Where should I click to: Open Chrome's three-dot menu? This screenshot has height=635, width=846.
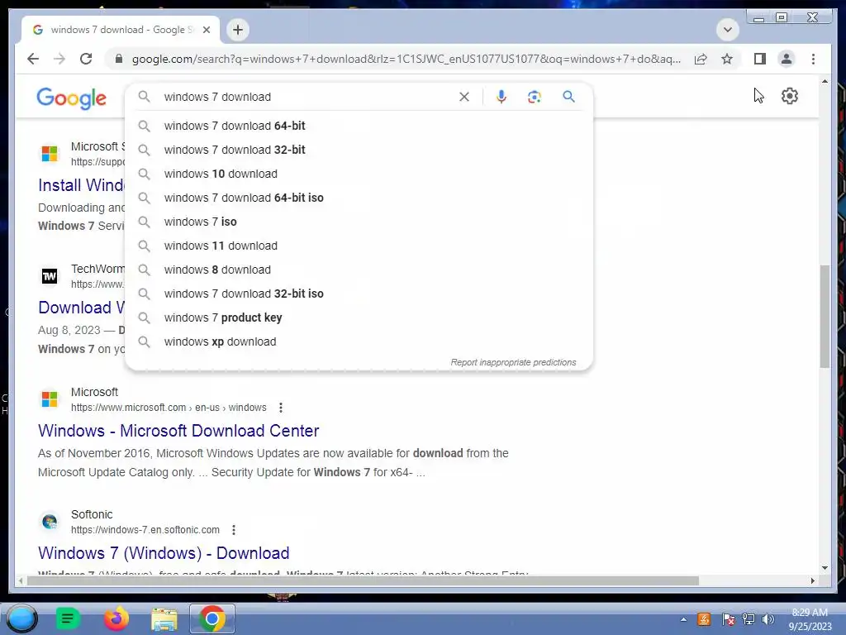tap(813, 59)
